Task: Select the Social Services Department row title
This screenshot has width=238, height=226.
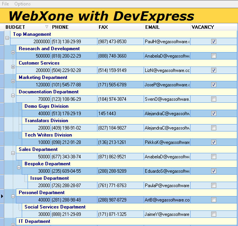Action: [x=55, y=207]
